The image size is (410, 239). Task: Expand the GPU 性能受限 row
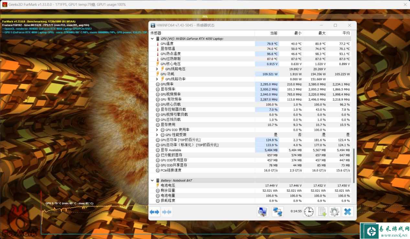[157, 135]
